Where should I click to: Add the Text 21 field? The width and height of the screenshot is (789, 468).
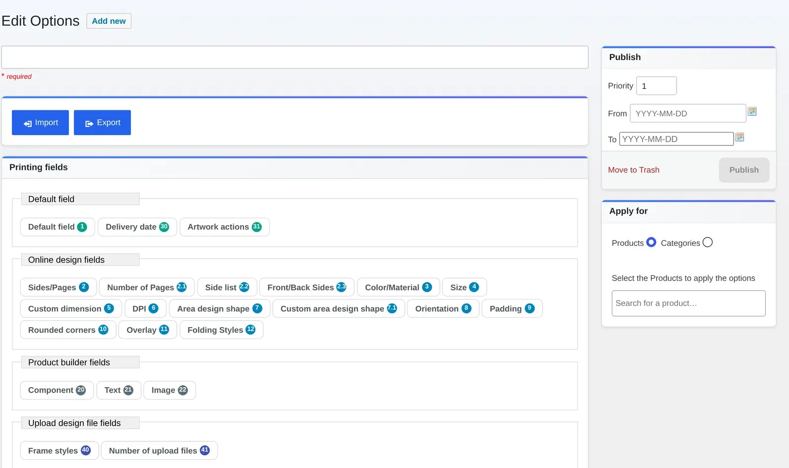[x=119, y=390]
